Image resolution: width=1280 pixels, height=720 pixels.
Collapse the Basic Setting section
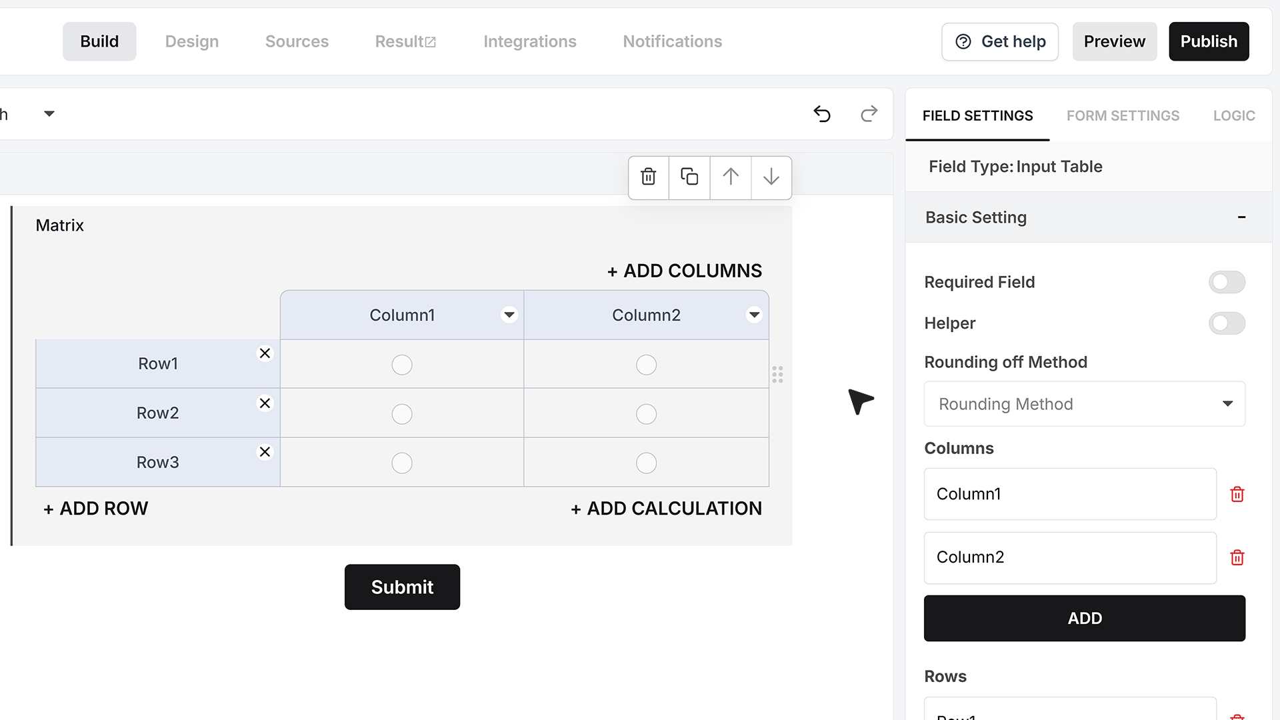[x=1241, y=217]
